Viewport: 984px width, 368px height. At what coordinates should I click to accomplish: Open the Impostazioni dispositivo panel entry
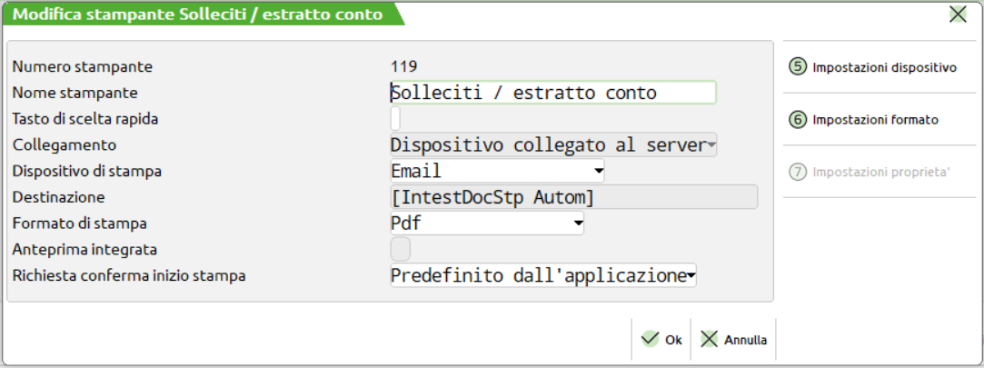(x=884, y=67)
